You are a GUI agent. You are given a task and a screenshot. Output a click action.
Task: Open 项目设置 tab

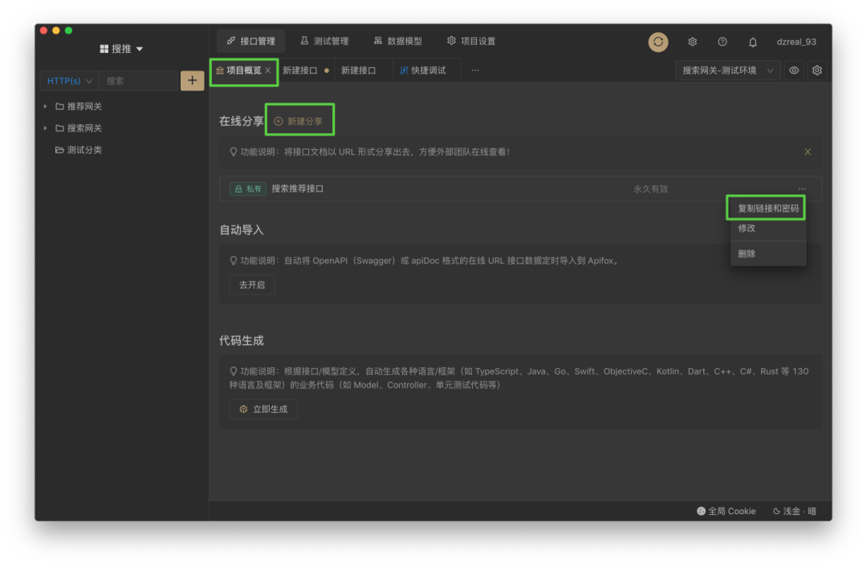[x=471, y=41]
